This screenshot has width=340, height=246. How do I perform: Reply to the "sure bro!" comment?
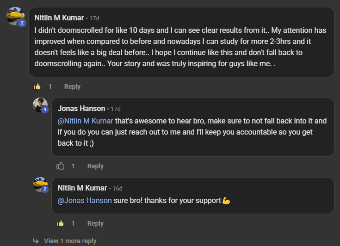[95, 223]
